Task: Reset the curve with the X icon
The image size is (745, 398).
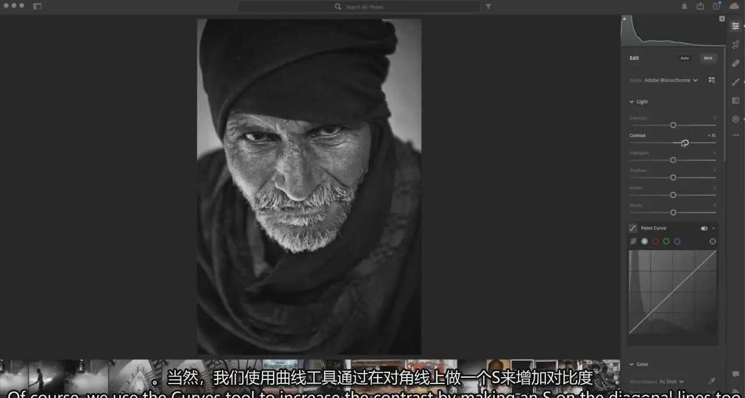Action: click(x=712, y=241)
